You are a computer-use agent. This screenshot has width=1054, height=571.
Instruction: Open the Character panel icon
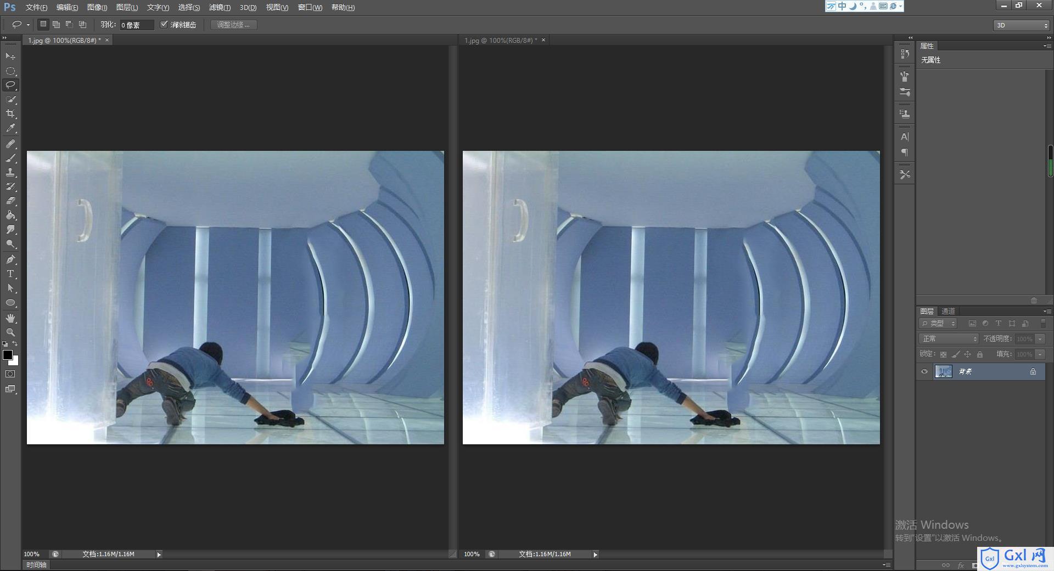[905, 137]
